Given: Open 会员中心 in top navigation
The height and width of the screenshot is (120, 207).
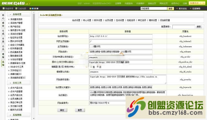Looking at the screenshot, I should click(175, 3).
